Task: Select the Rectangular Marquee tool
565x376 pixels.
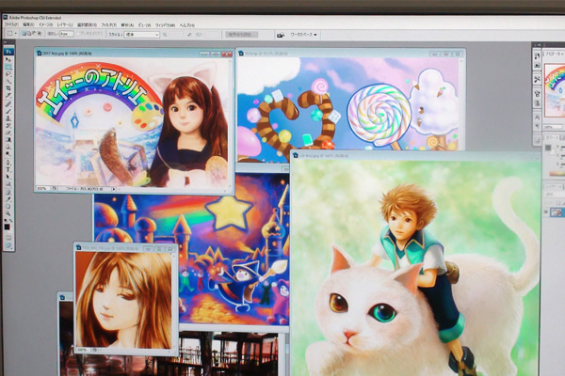Action: (x=8, y=67)
